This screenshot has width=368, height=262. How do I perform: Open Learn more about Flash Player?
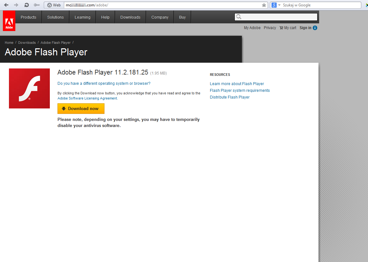(x=237, y=83)
